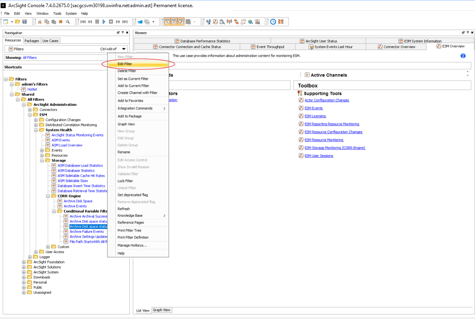The width and height of the screenshot is (475, 320).
Task: Click the blue info icon on ESM Overview
Action: [x=463, y=56]
